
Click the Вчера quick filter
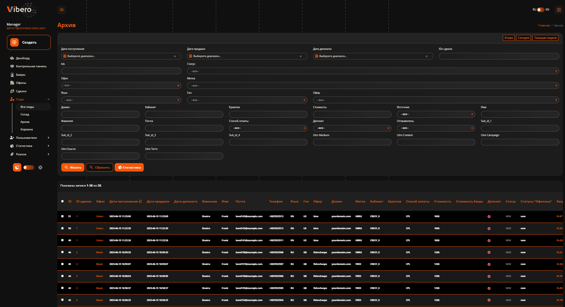pos(509,38)
